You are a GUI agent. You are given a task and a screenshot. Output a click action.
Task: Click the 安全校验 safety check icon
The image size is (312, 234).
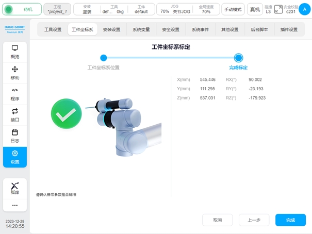278,9
